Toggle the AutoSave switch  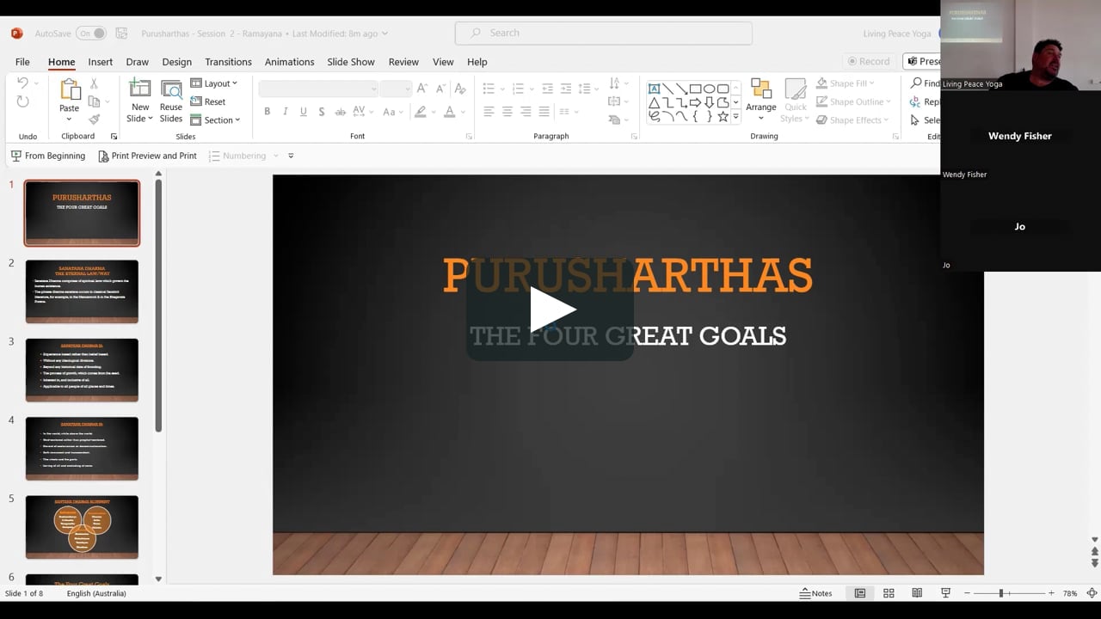pyautogui.click(x=91, y=34)
